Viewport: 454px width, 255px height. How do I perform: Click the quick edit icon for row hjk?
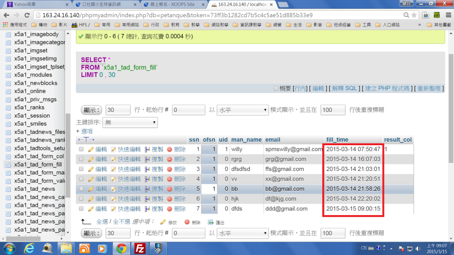[x=113, y=199]
